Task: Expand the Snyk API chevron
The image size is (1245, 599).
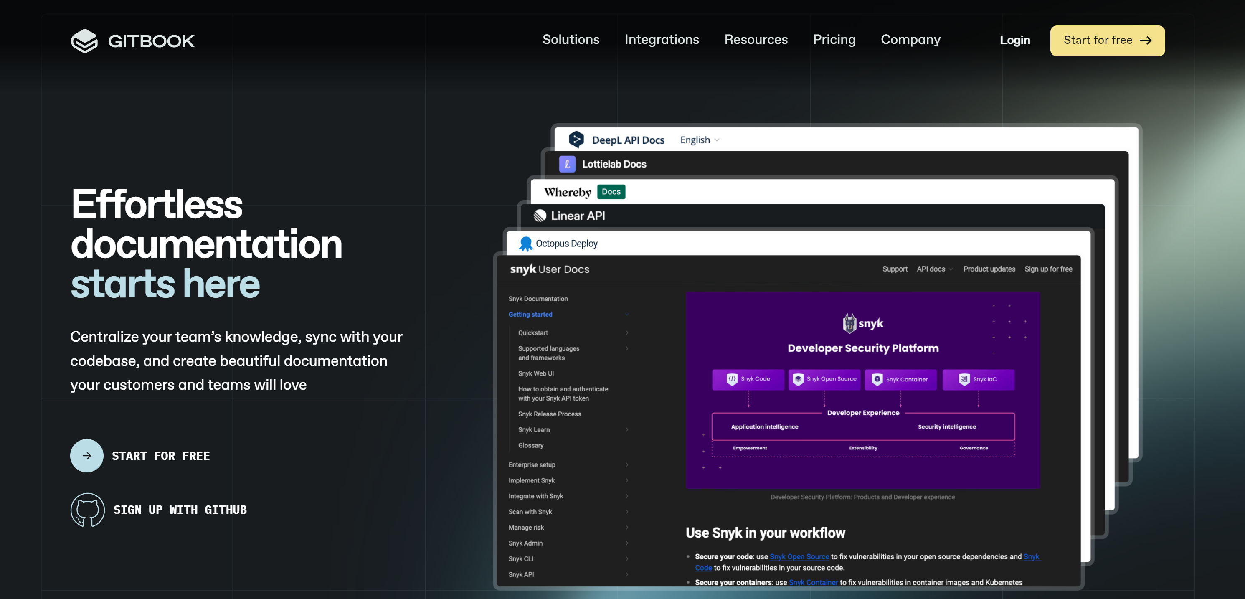Action: click(x=627, y=574)
